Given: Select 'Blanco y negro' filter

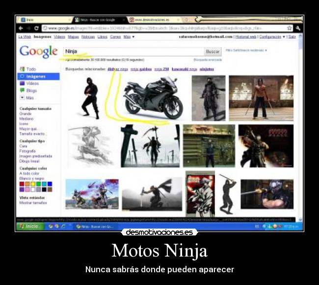Looking at the screenshot, I should (x=31, y=179).
